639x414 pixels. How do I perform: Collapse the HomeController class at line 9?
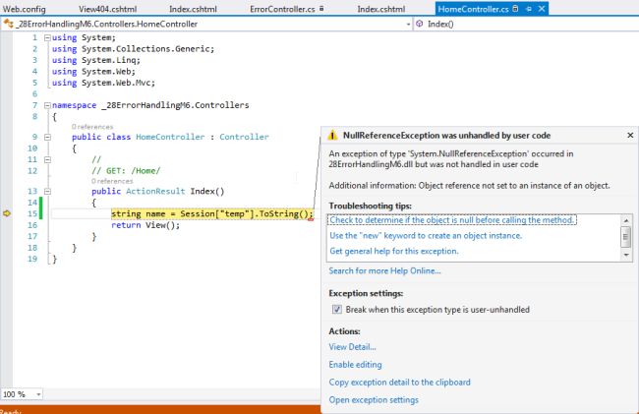[47, 137]
